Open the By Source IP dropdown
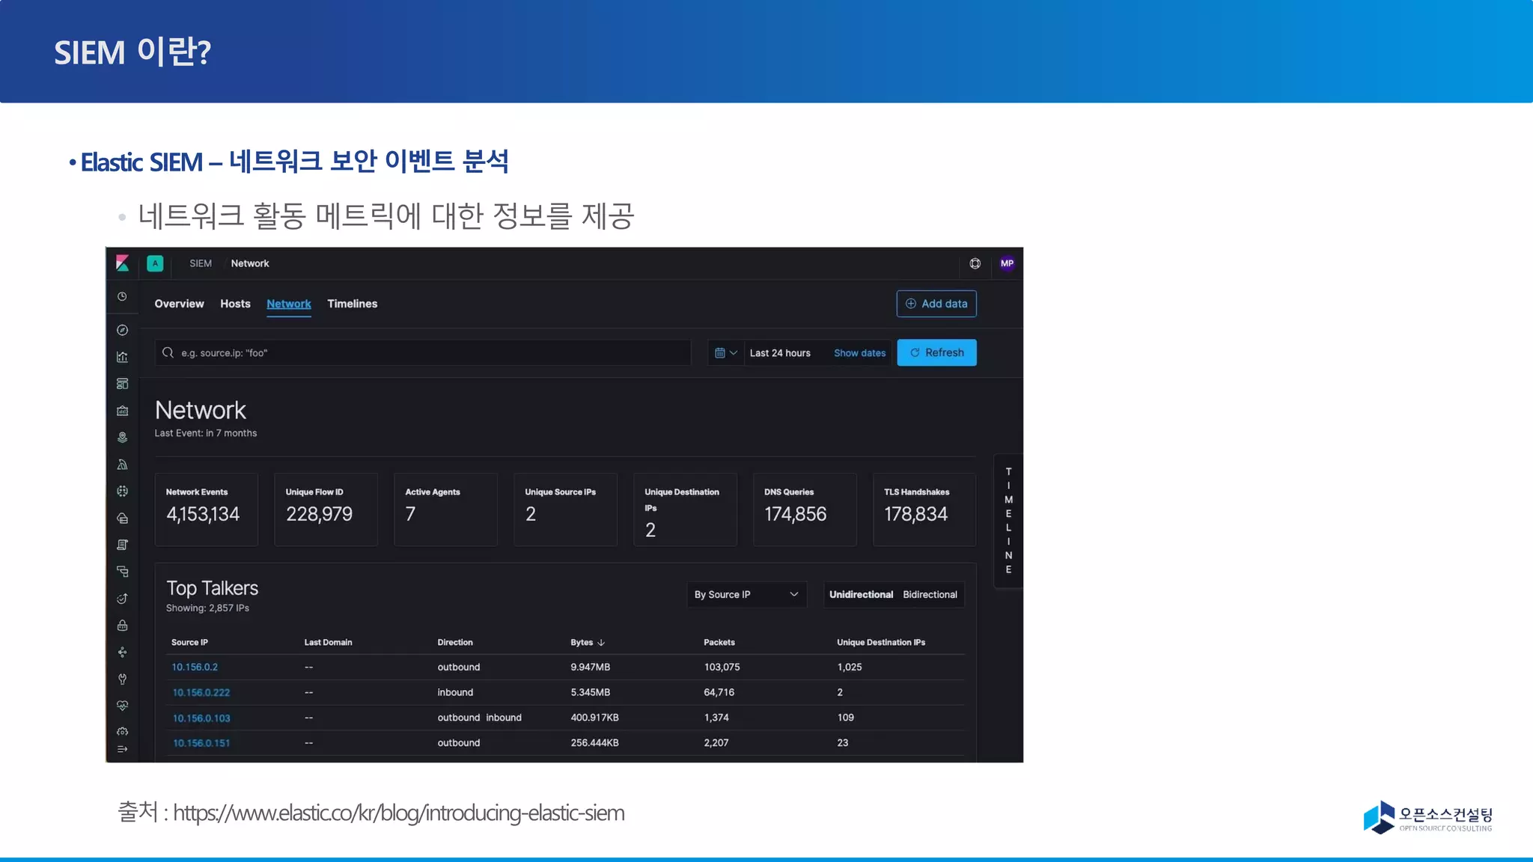Image resolution: width=1533 pixels, height=862 pixels. pyautogui.click(x=746, y=595)
